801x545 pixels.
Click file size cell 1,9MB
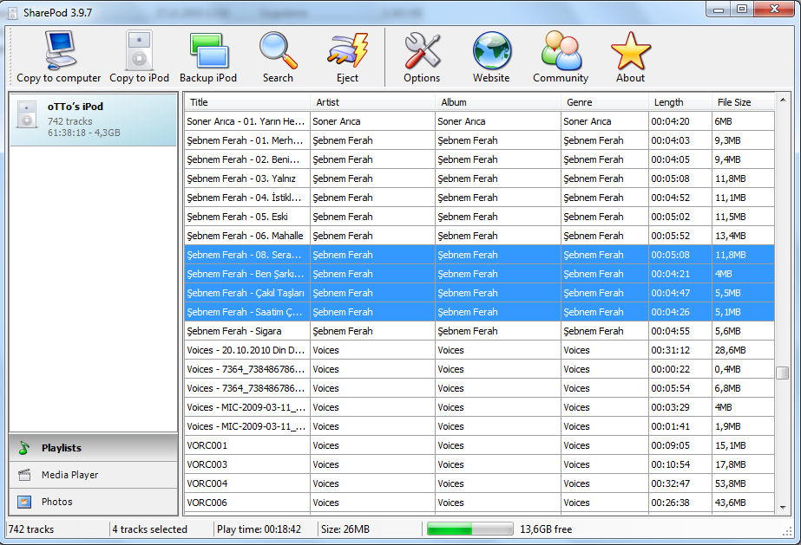point(743,426)
